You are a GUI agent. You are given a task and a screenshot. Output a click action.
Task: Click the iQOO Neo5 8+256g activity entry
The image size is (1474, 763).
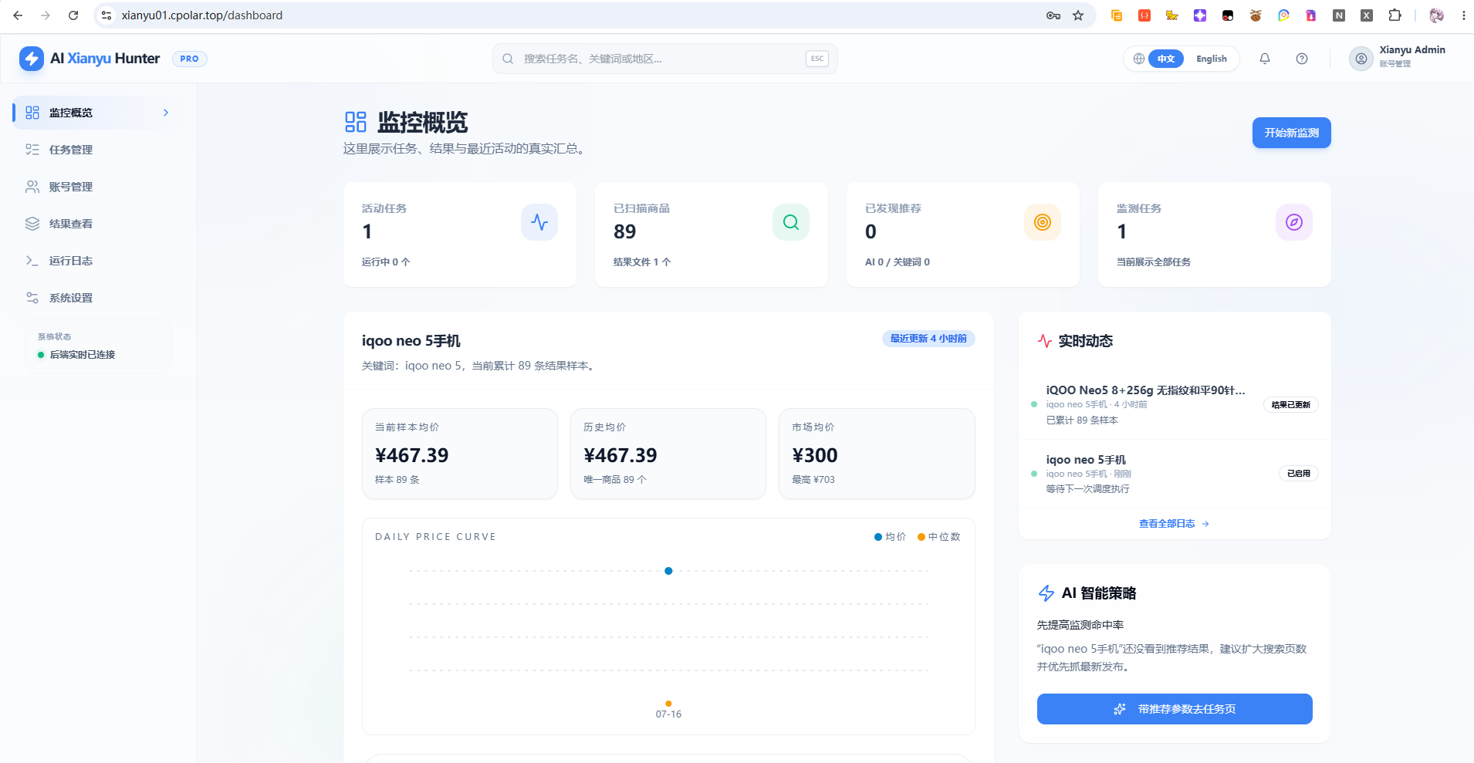(1175, 405)
